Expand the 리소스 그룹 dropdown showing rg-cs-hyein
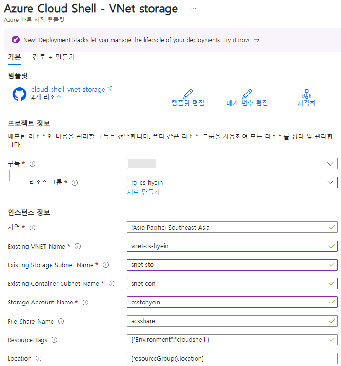 pos(232,182)
